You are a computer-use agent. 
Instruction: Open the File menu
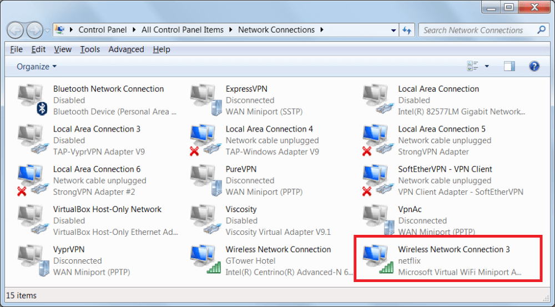[16, 49]
